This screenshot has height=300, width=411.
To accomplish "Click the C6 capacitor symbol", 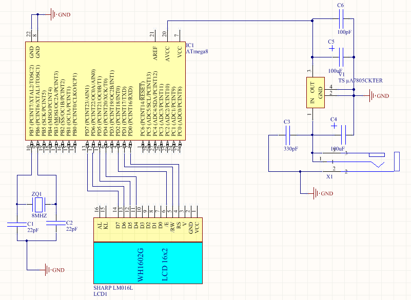I will click(x=341, y=21).
